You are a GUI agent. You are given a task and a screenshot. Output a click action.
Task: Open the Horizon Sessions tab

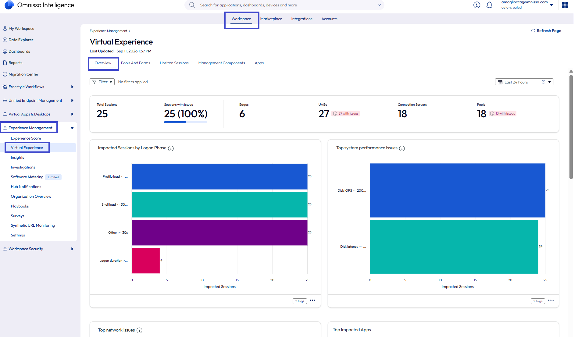point(174,63)
